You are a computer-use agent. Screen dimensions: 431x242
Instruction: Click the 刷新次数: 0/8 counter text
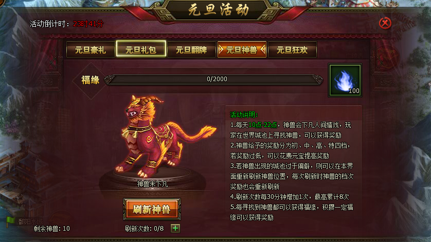coord(144,229)
